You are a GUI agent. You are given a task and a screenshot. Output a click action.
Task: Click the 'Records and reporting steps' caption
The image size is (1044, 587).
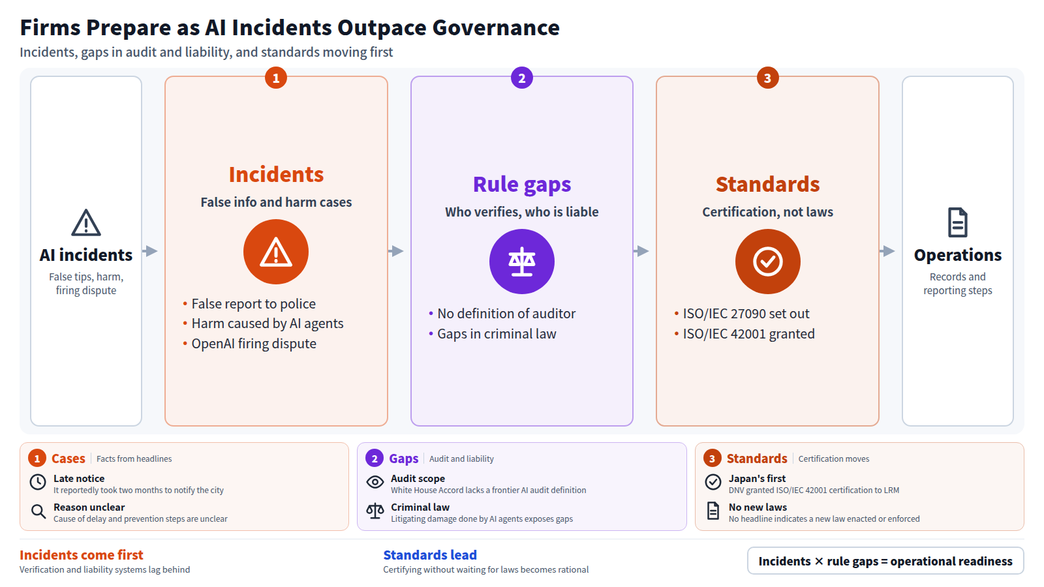[958, 284]
